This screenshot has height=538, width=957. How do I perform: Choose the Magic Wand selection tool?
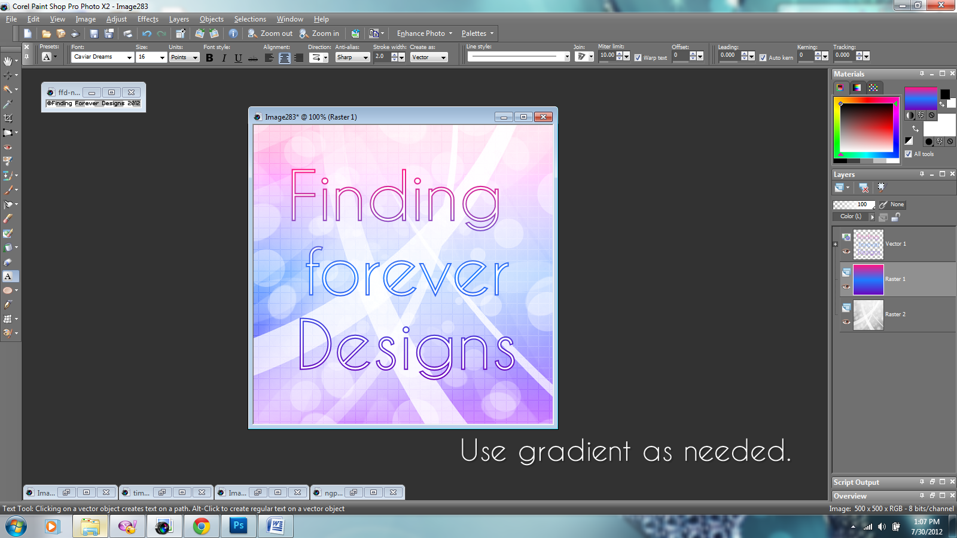point(9,89)
